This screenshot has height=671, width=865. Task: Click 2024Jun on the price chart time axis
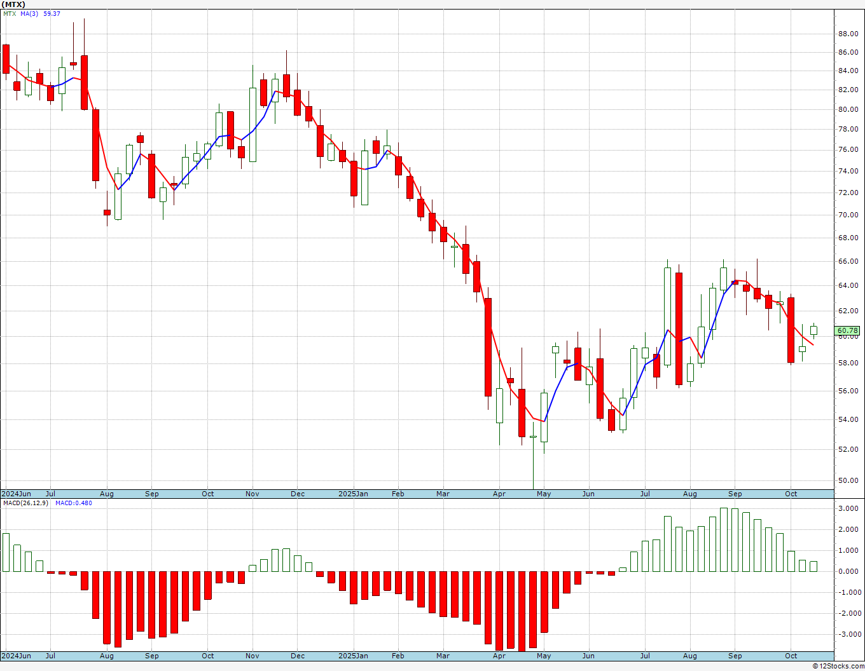coord(16,494)
